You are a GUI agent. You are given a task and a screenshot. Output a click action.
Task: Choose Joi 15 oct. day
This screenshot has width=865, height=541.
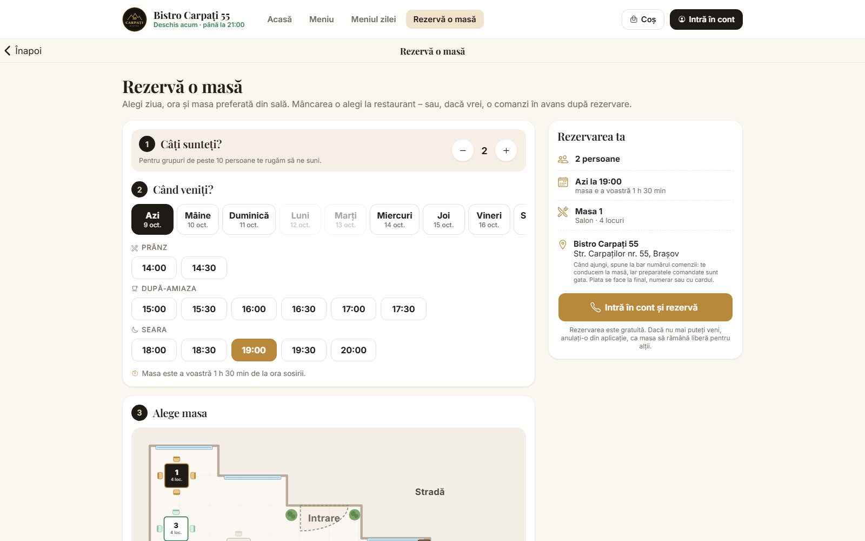444,219
